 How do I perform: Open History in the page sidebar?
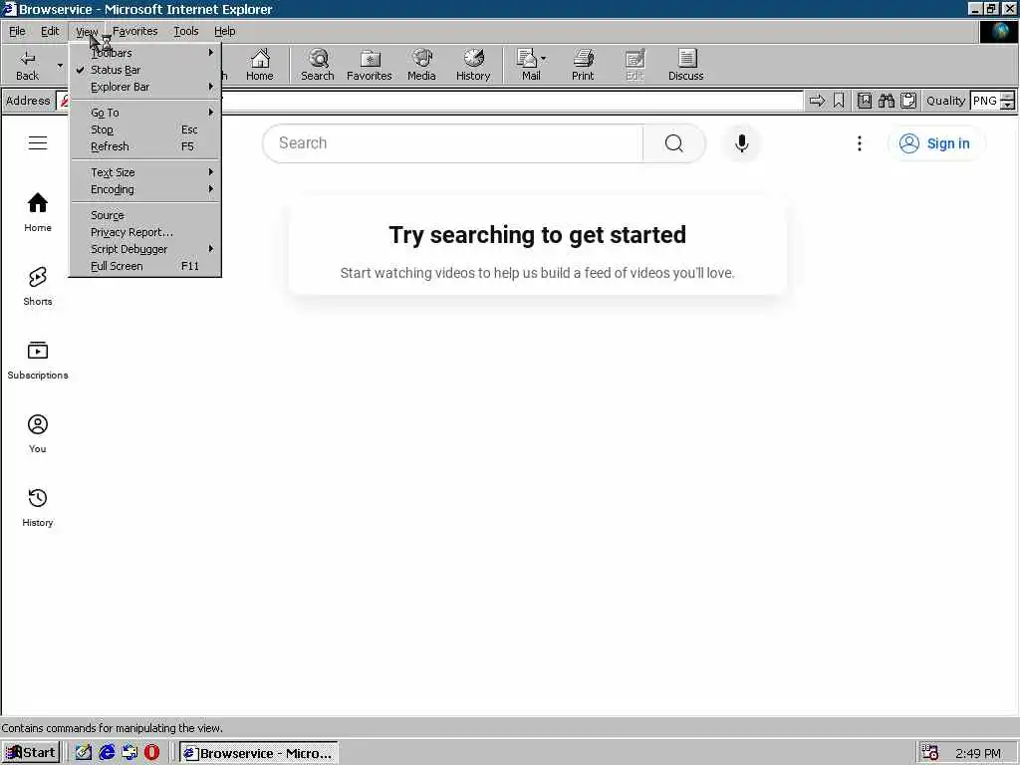click(x=38, y=507)
